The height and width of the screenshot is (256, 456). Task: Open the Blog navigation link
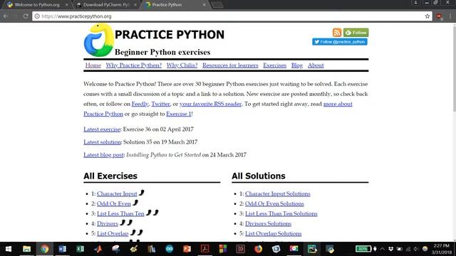coord(297,65)
